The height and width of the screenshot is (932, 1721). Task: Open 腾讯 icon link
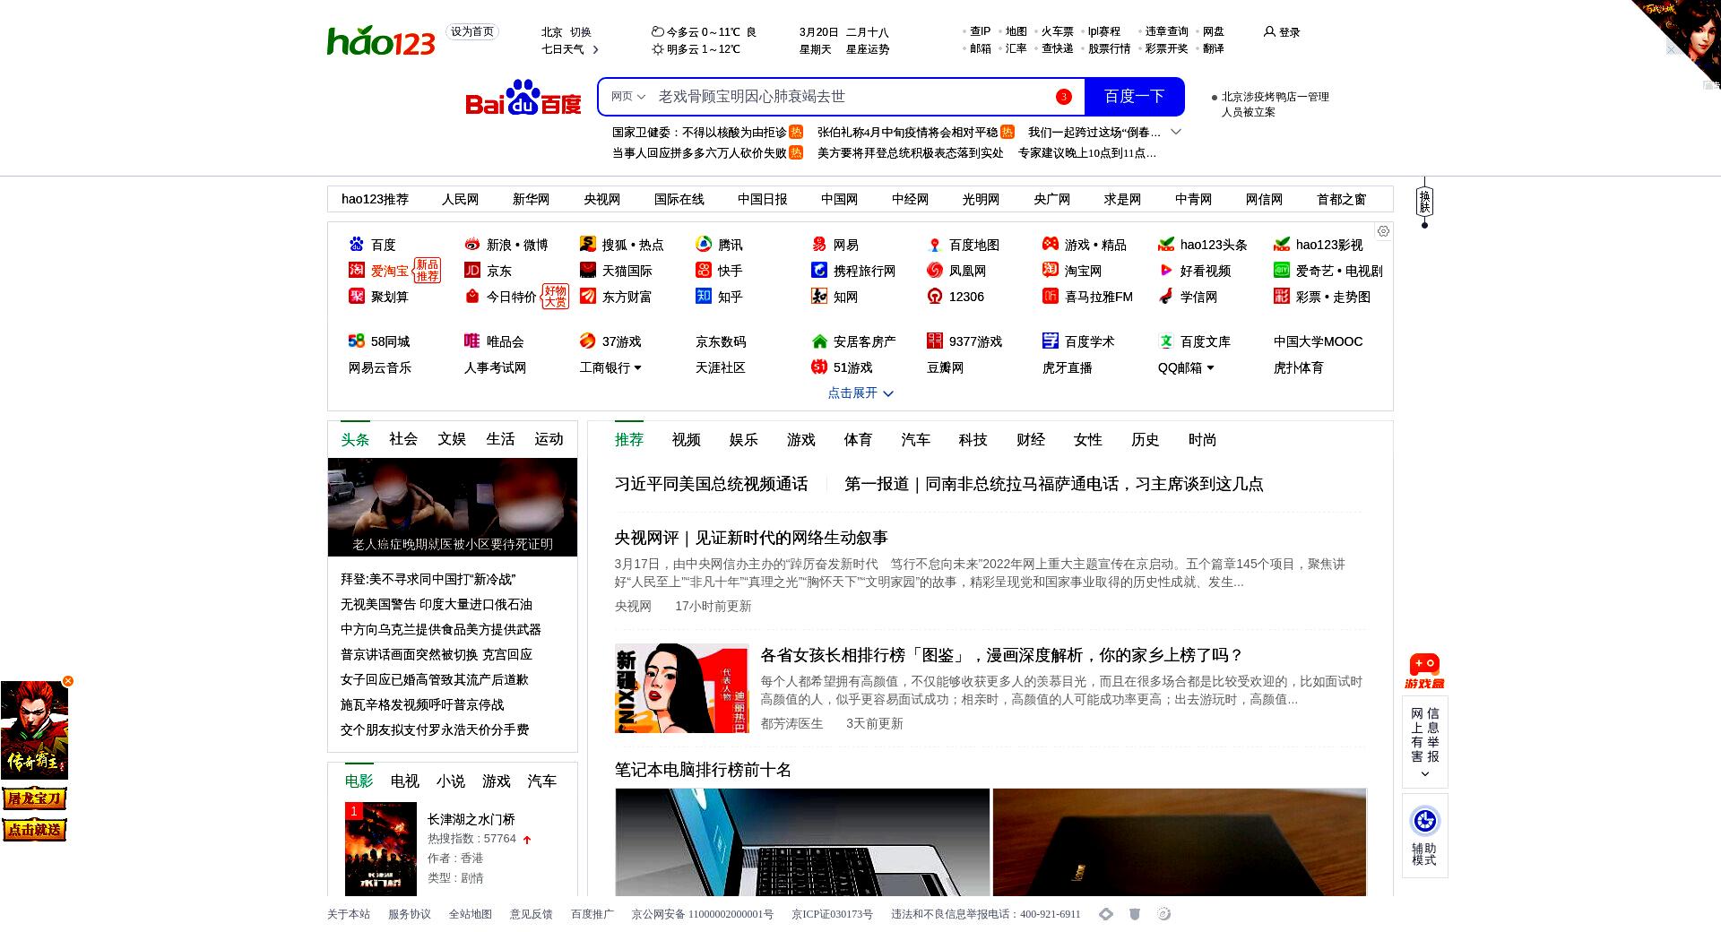[x=704, y=244]
